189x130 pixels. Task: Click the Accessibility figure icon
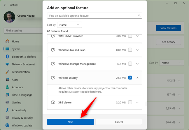coord(7,110)
